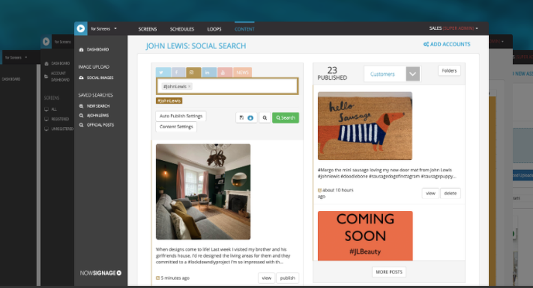
Task: Open the Customers dropdown arrow
Action: [x=413, y=73]
